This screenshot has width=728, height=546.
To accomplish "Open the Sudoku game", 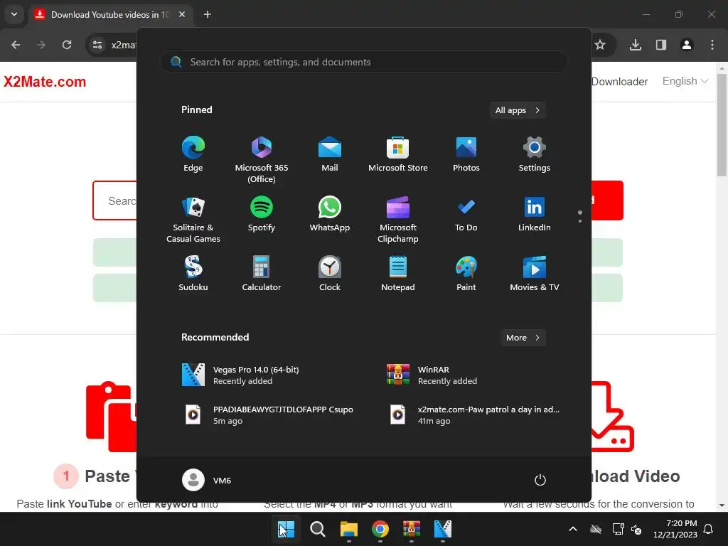I will (193, 274).
